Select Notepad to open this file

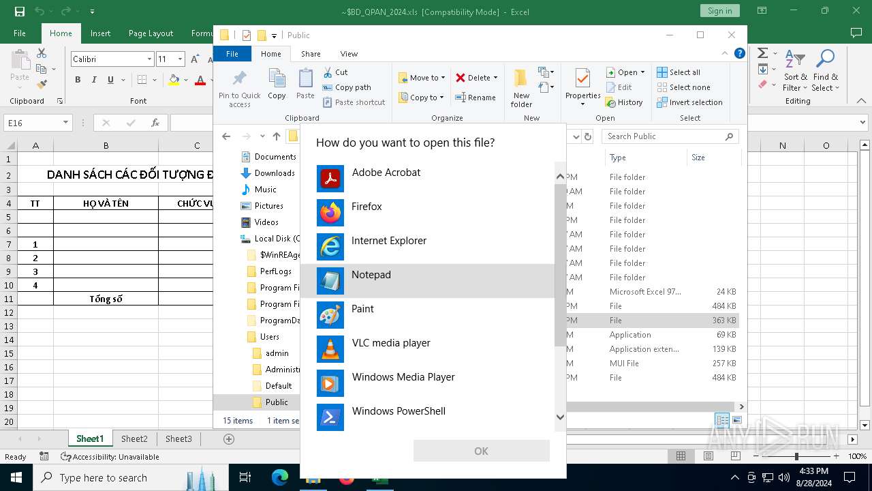pyautogui.click(x=427, y=281)
